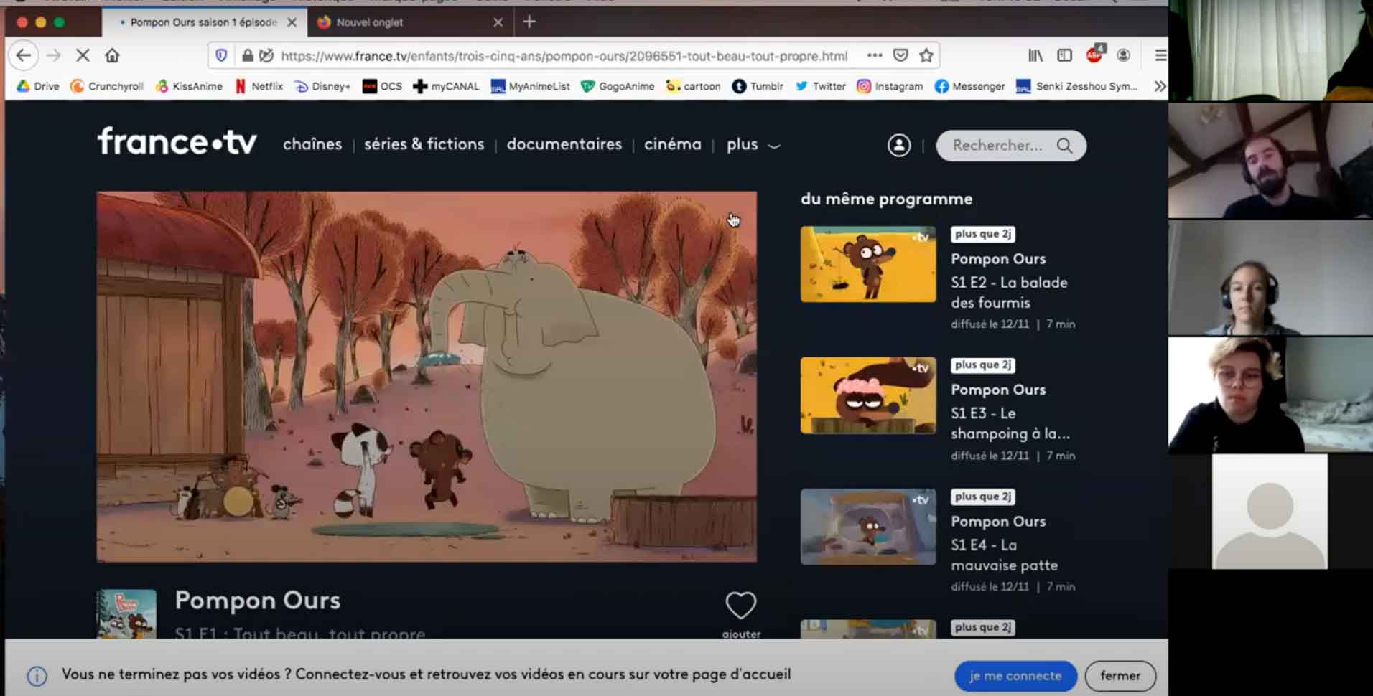Open GogoAnime bookmark
The height and width of the screenshot is (696, 1373).
click(x=618, y=86)
